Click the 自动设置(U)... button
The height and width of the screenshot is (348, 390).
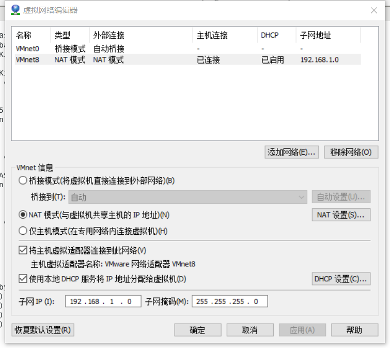341,197
